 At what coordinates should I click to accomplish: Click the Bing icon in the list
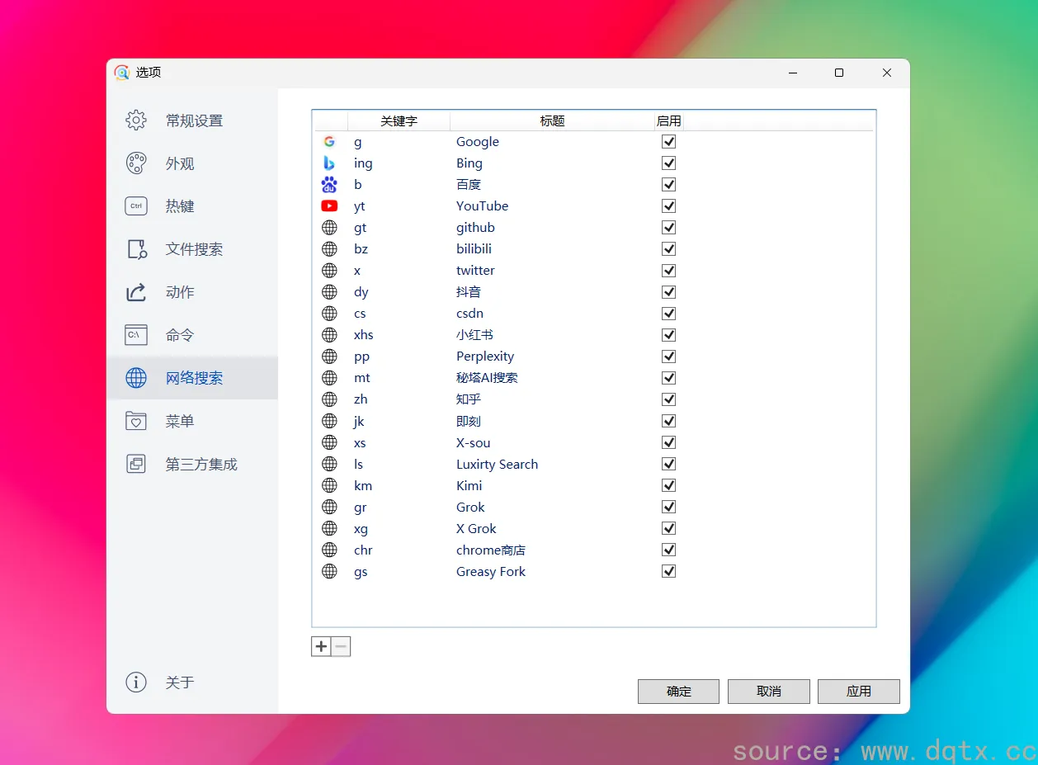click(329, 163)
